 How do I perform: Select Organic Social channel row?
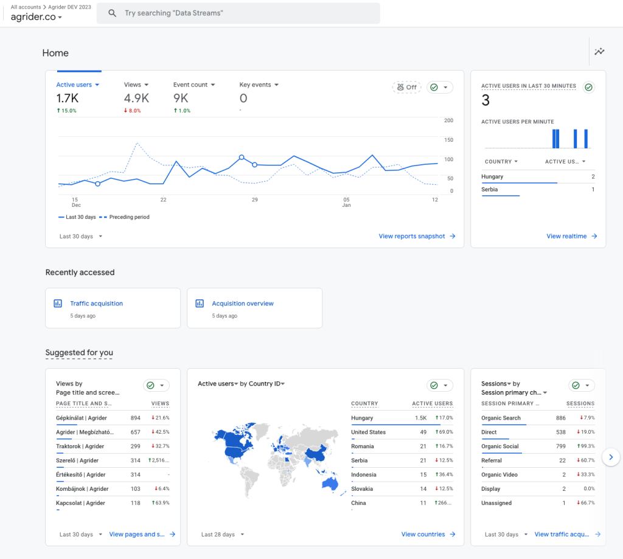pos(538,446)
